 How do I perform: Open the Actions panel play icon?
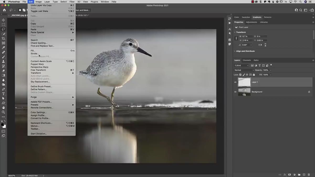[230, 23]
